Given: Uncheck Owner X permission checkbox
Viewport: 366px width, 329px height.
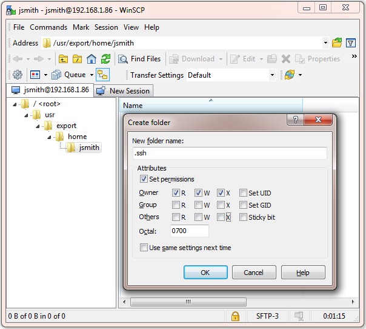Looking at the screenshot, I should [221, 192].
